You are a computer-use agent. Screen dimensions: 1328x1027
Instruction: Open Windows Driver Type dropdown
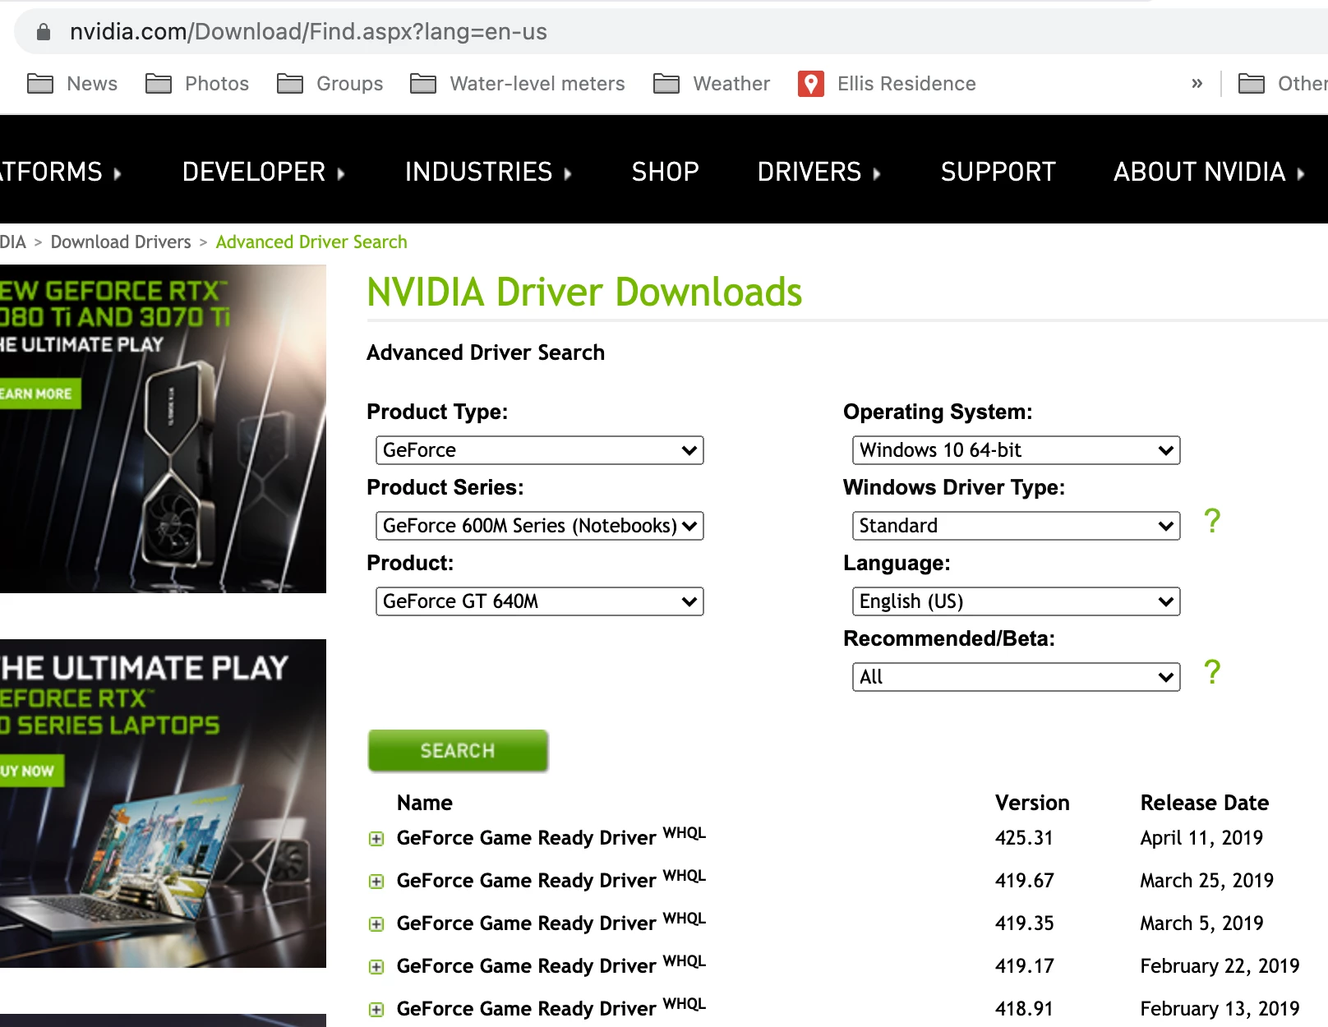1017,526
